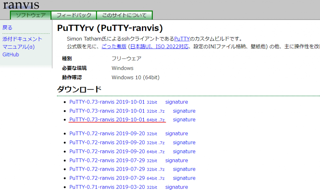Viewport: 320px width, 190px height.
Task: Follow the PuTTY link in description
Action: click(182, 39)
